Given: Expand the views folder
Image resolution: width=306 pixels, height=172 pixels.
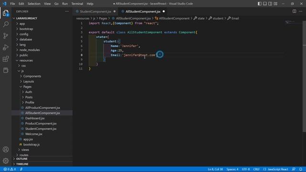Looking at the screenshot, I should point(25,150).
